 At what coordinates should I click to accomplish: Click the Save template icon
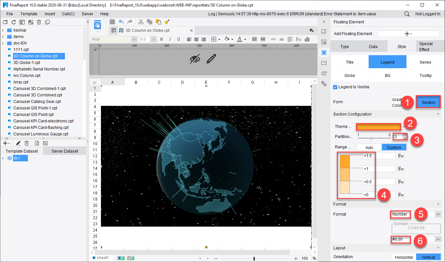[112, 22]
